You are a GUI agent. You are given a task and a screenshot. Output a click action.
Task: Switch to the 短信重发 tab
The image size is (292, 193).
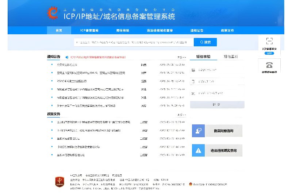[x=231, y=57]
